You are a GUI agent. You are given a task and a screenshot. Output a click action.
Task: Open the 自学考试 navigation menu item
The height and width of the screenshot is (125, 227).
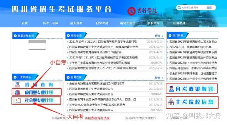[102, 23]
